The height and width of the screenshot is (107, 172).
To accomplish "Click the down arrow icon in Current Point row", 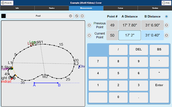I will coord(166,35).
